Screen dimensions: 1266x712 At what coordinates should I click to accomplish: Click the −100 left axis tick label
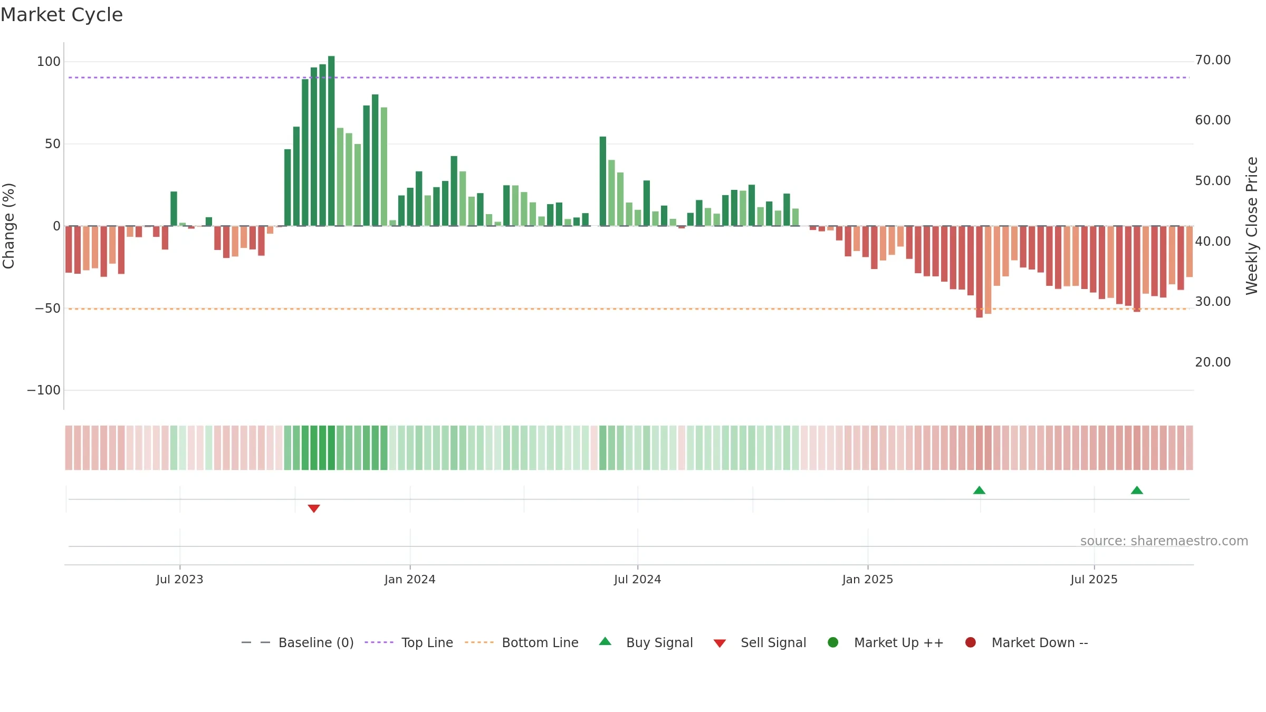tap(44, 390)
